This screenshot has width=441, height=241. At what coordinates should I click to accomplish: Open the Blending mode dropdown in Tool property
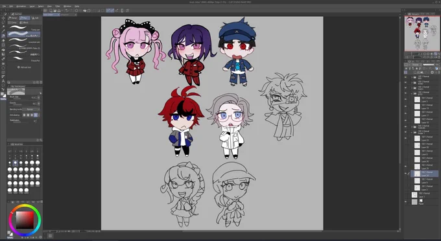pyautogui.click(x=31, y=109)
